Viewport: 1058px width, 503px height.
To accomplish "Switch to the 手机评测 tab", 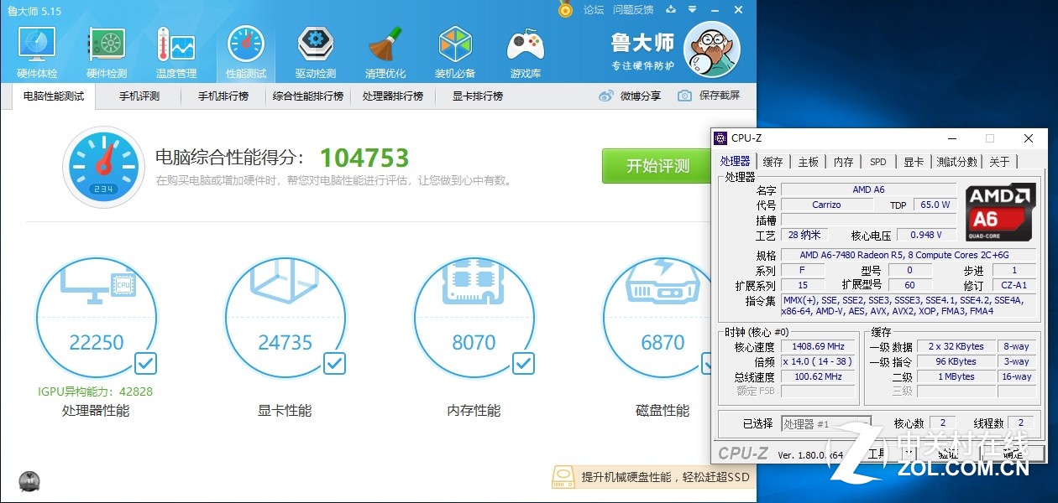I will click(139, 96).
